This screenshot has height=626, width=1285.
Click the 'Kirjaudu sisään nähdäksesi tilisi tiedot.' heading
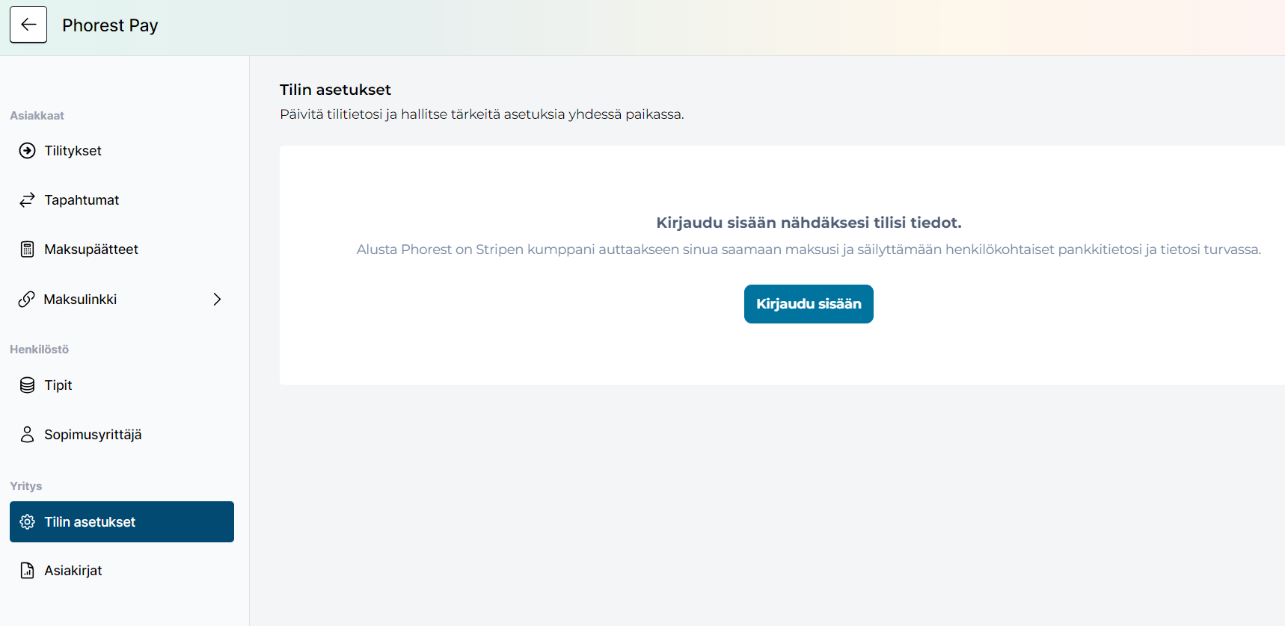click(809, 223)
